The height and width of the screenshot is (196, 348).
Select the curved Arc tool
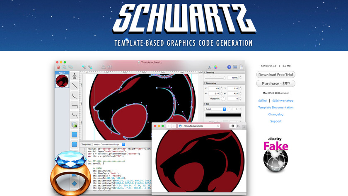74,96
